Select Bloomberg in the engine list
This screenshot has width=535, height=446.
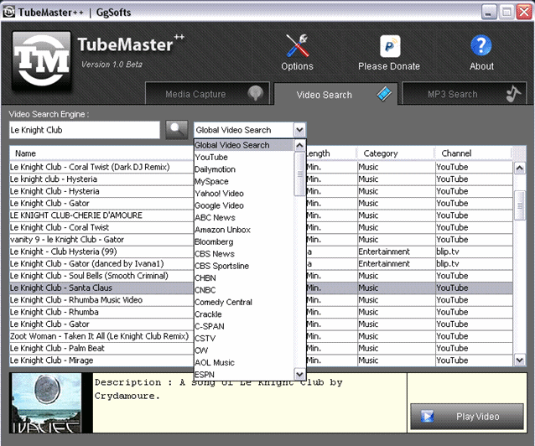(244, 242)
